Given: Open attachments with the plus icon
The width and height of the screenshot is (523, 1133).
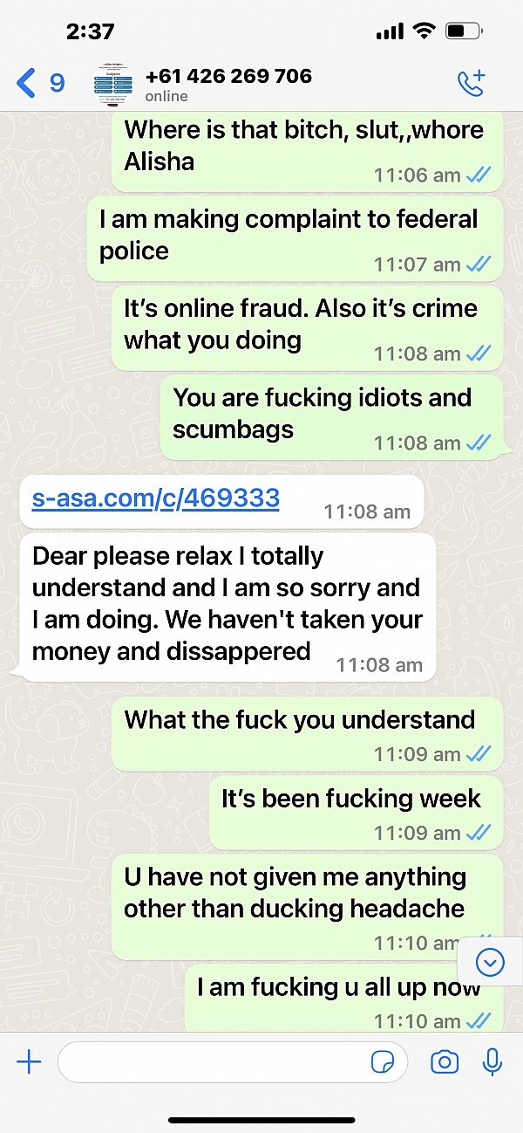Looking at the screenshot, I should 29,1061.
